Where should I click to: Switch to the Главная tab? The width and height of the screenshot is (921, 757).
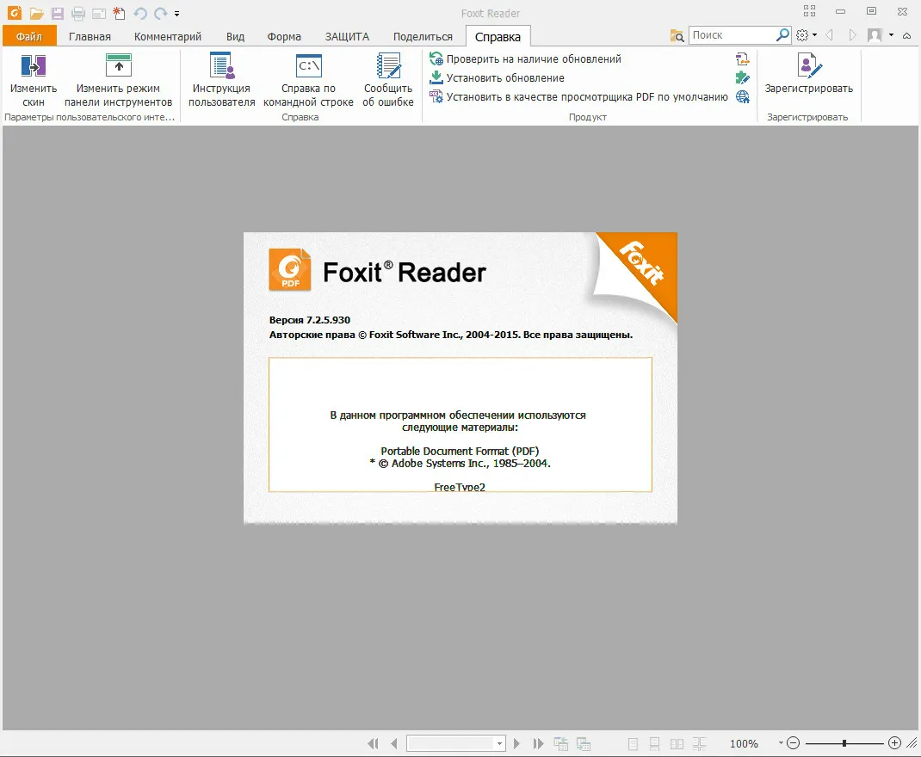pos(90,36)
